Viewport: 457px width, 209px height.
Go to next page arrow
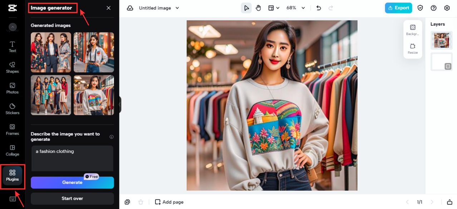pos(432,202)
